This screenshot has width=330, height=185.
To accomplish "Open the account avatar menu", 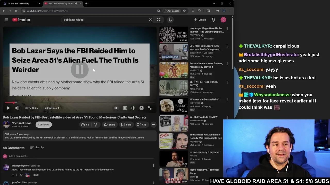I will click(223, 20).
